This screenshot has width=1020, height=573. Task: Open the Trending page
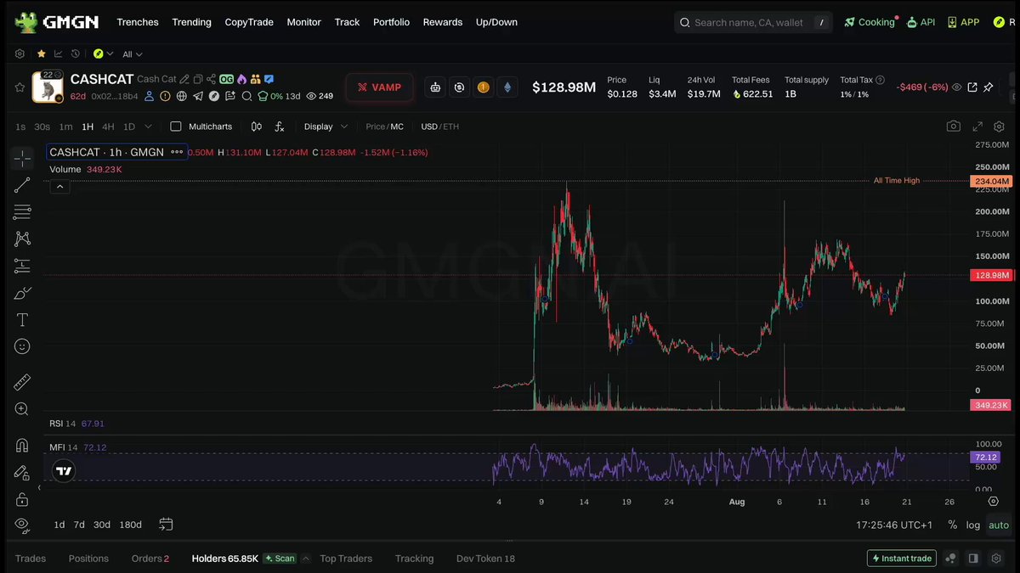click(x=191, y=22)
